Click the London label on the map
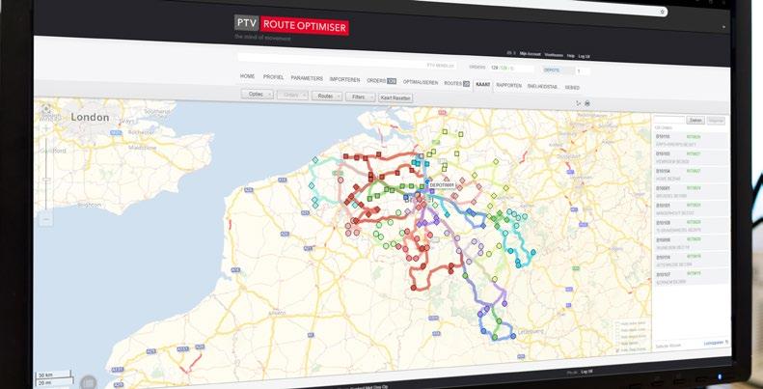 click(90, 118)
